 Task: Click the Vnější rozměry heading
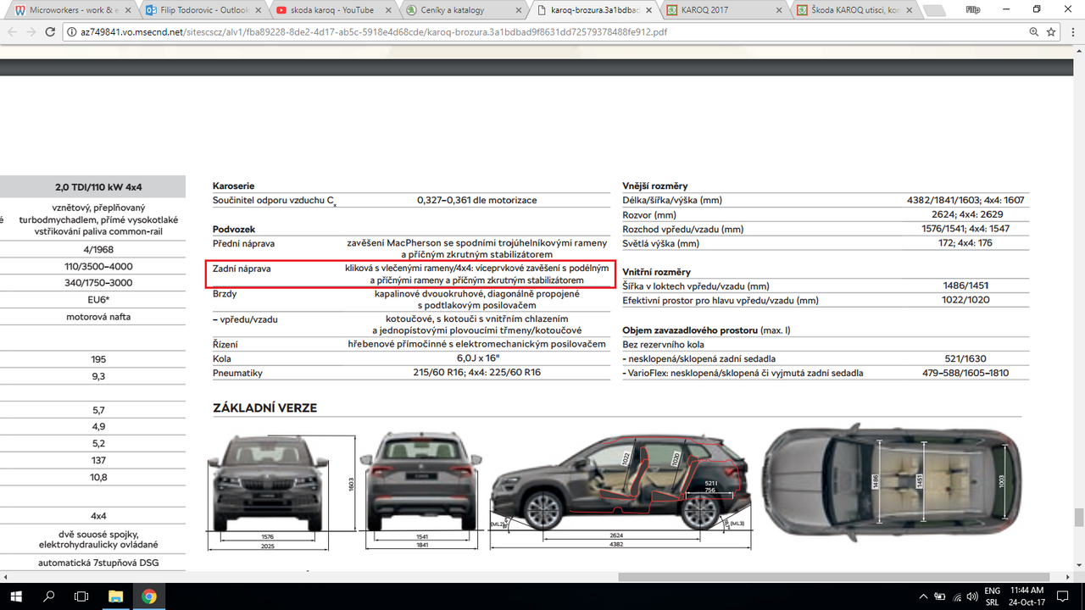654,186
